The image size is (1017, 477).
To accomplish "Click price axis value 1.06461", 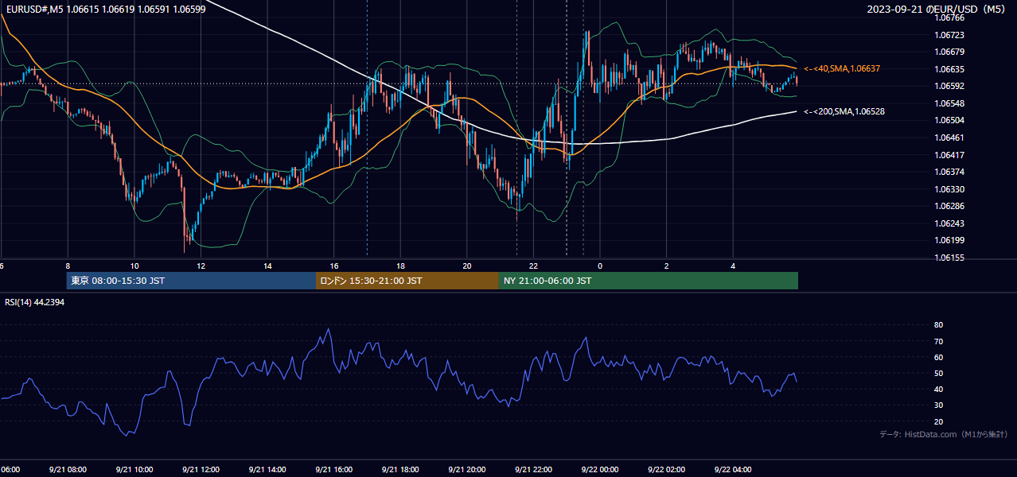I will click(x=949, y=138).
